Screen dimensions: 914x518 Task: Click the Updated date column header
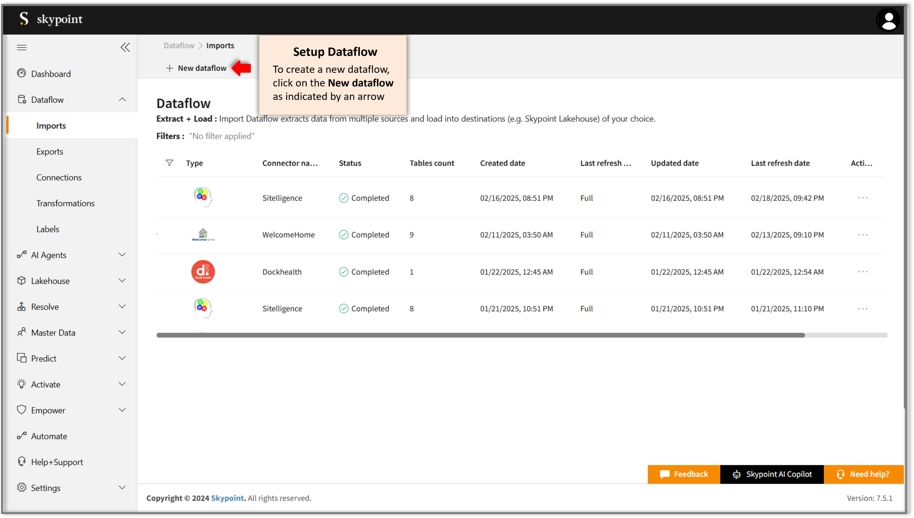pos(675,163)
